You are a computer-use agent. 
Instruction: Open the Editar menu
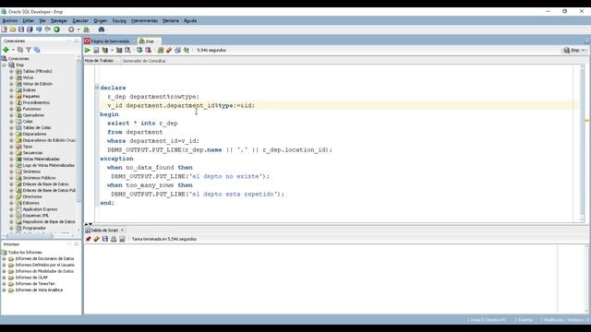click(29, 20)
